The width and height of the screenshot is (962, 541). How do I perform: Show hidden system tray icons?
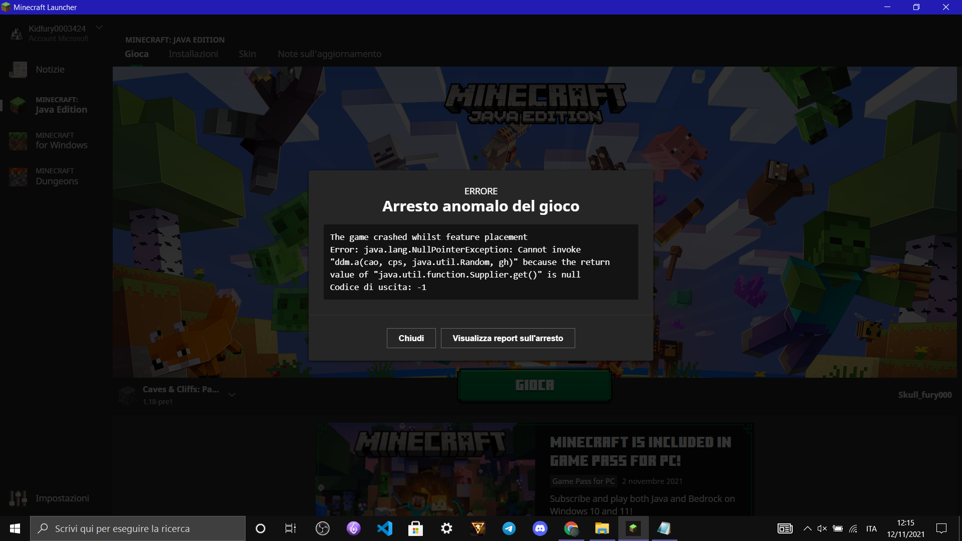(807, 528)
